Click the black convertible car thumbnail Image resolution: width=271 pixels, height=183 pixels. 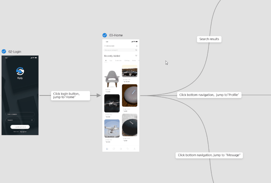pos(130,72)
